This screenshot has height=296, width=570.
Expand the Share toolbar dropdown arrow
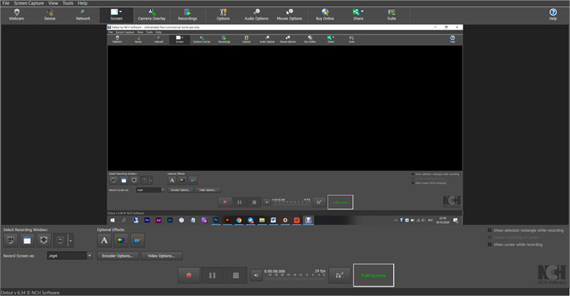pos(363,12)
